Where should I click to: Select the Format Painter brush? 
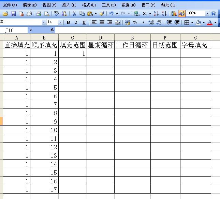(102, 14)
